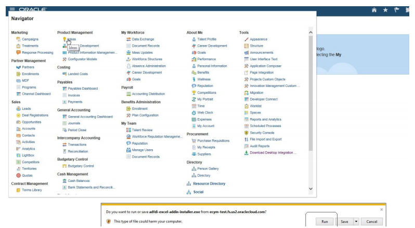Viewport: 415px width, 228px height.
Task: Open the Payables Dashboard link
Action: 83,89
